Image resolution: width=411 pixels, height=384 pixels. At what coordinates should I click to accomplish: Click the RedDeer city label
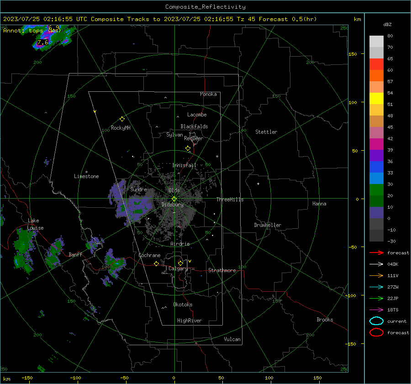[194, 138]
